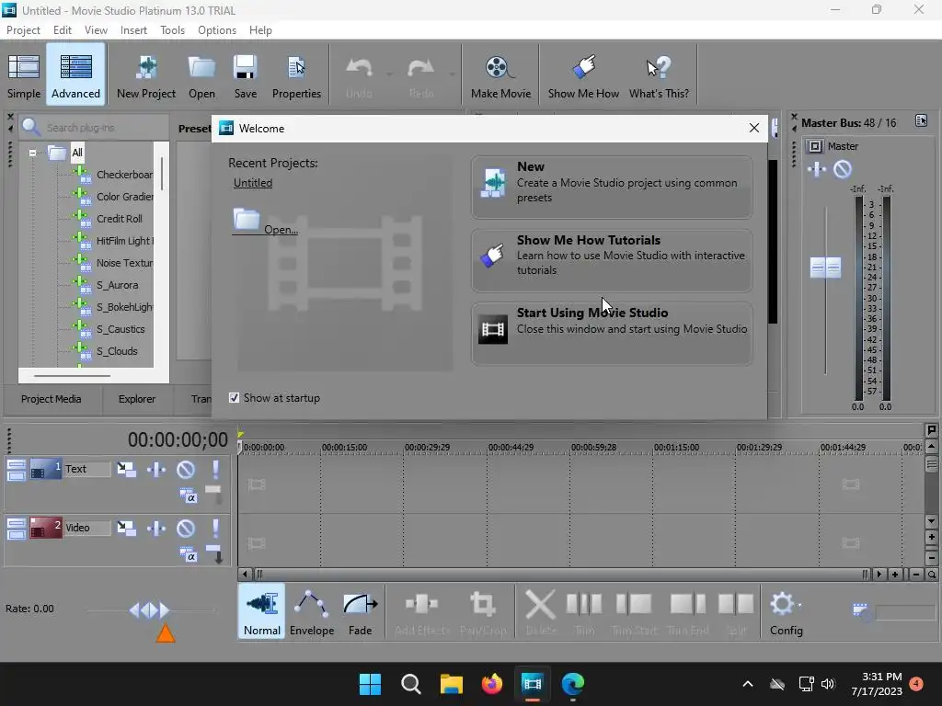Image resolution: width=942 pixels, height=706 pixels.
Task: Click the Master bus volume fader
Action: click(825, 268)
